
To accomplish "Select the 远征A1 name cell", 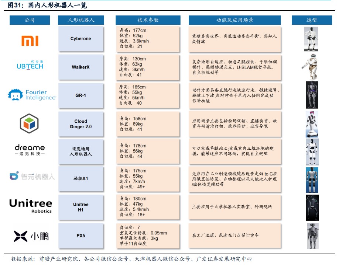I will coord(81,179).
